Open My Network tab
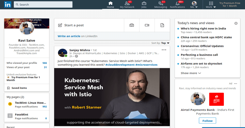 click(x=127, y=5)
